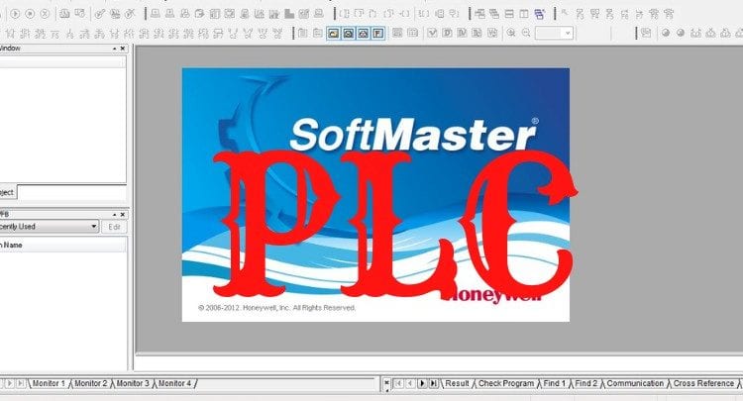Viewport: 743px width, 401px height.
Task: Switch to the Monitor 4 tab
Action: [x=174, y=383]
